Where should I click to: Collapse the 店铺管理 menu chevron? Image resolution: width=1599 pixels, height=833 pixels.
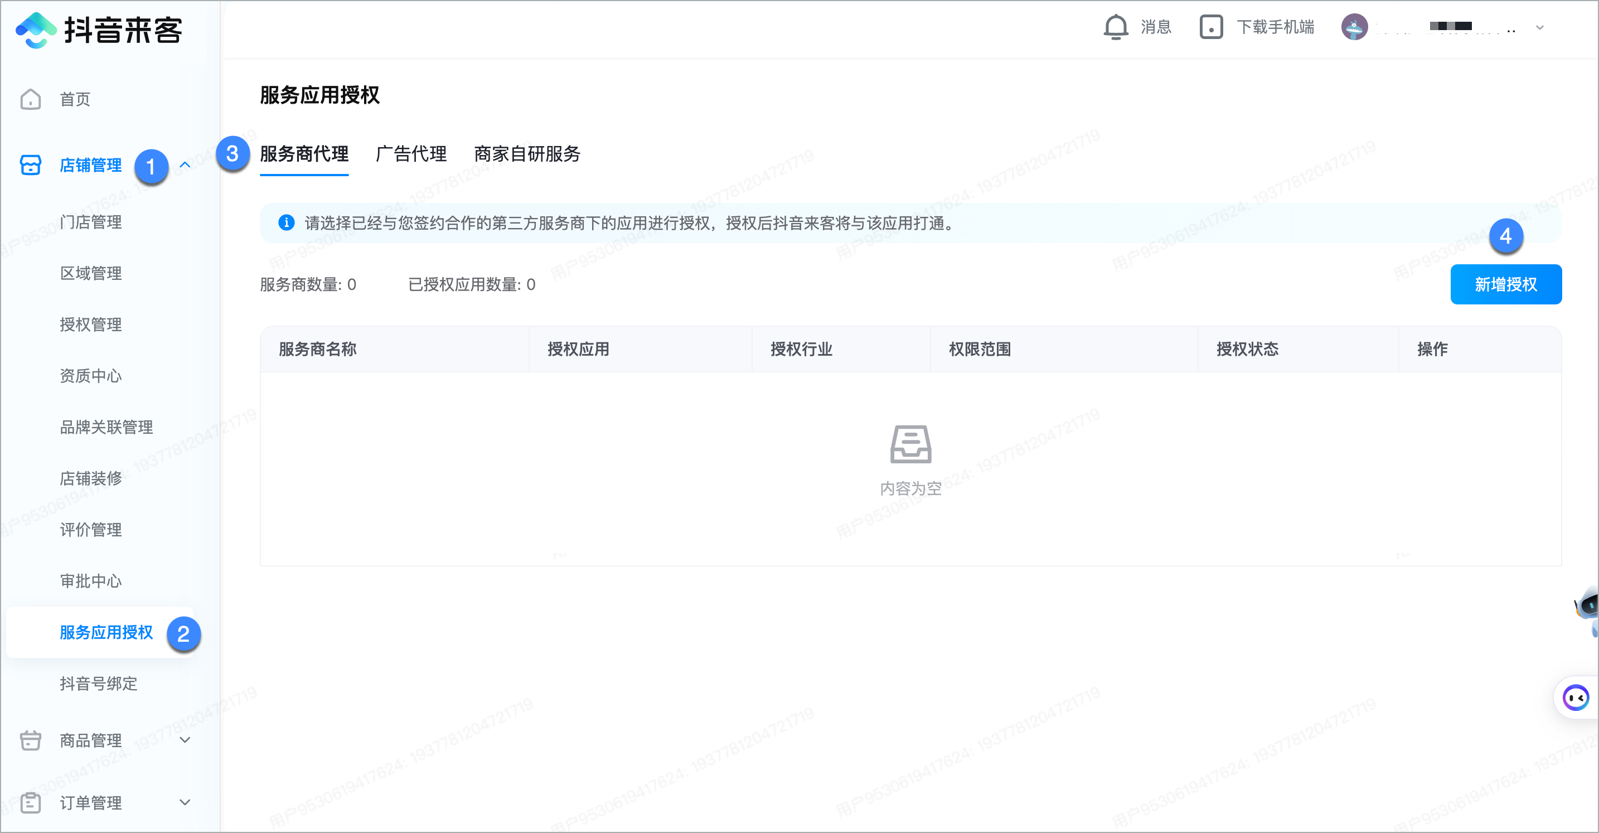point(185,165)
